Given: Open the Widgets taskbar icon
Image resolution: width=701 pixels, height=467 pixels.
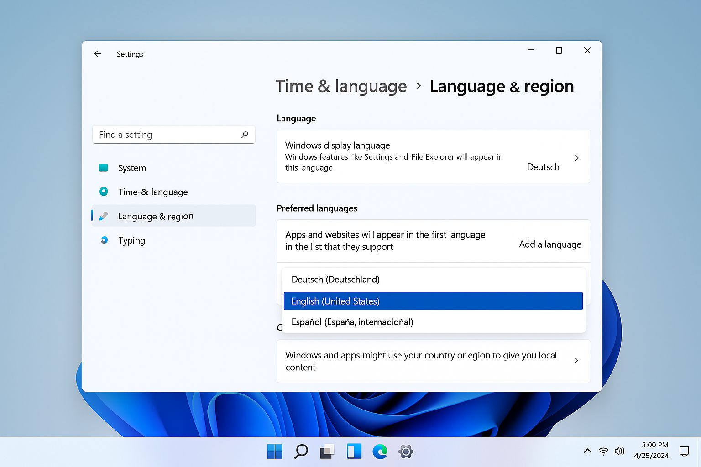Looking at the screenshot, I should click(354, 451).
